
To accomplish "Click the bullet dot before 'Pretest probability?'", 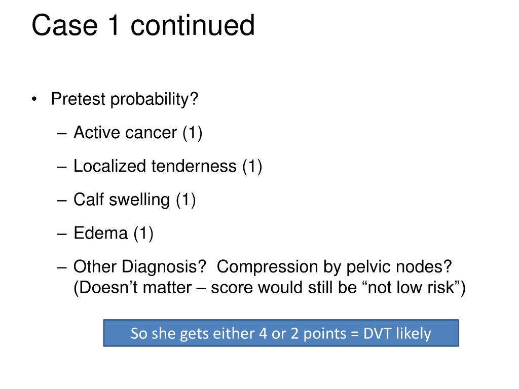I will [x=34, y=99].
